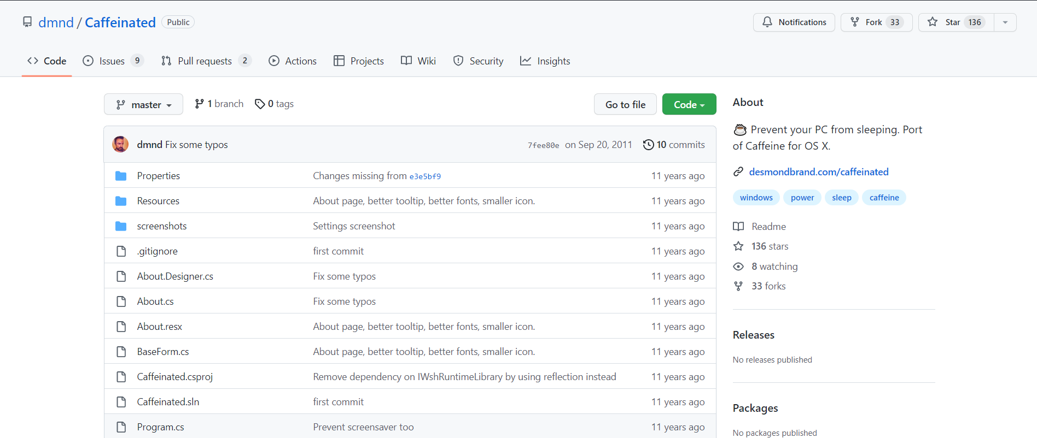Image resolution: width=1037 pixels, height=438 pixels.
Task: Expand the master branch dropdown
Action: click(x=143, y=104)
